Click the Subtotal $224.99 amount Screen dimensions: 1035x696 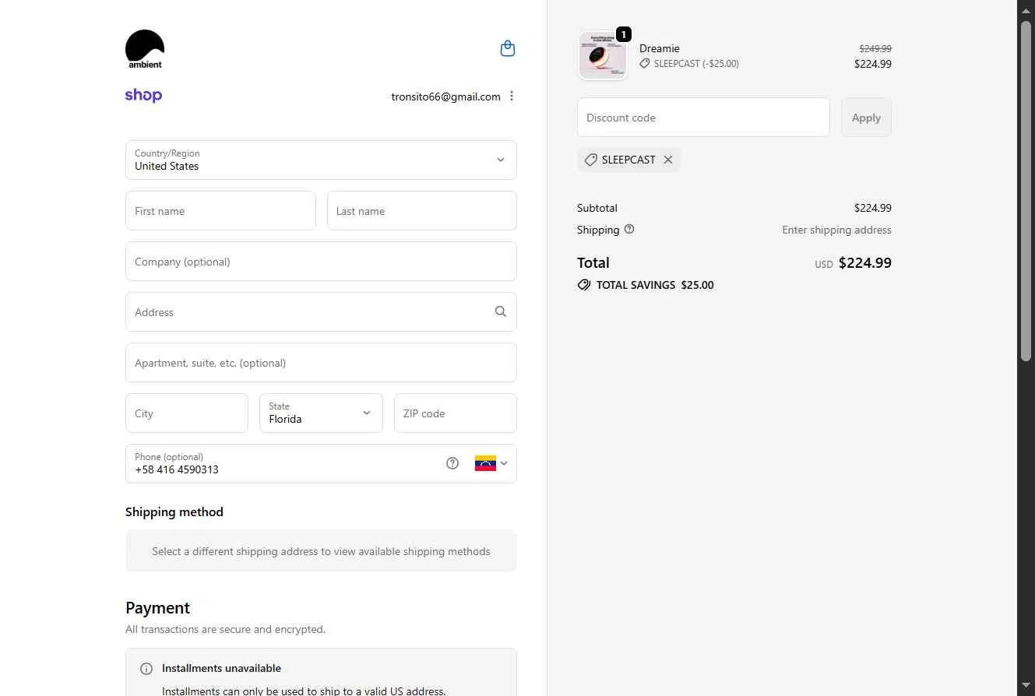[873, 208]
